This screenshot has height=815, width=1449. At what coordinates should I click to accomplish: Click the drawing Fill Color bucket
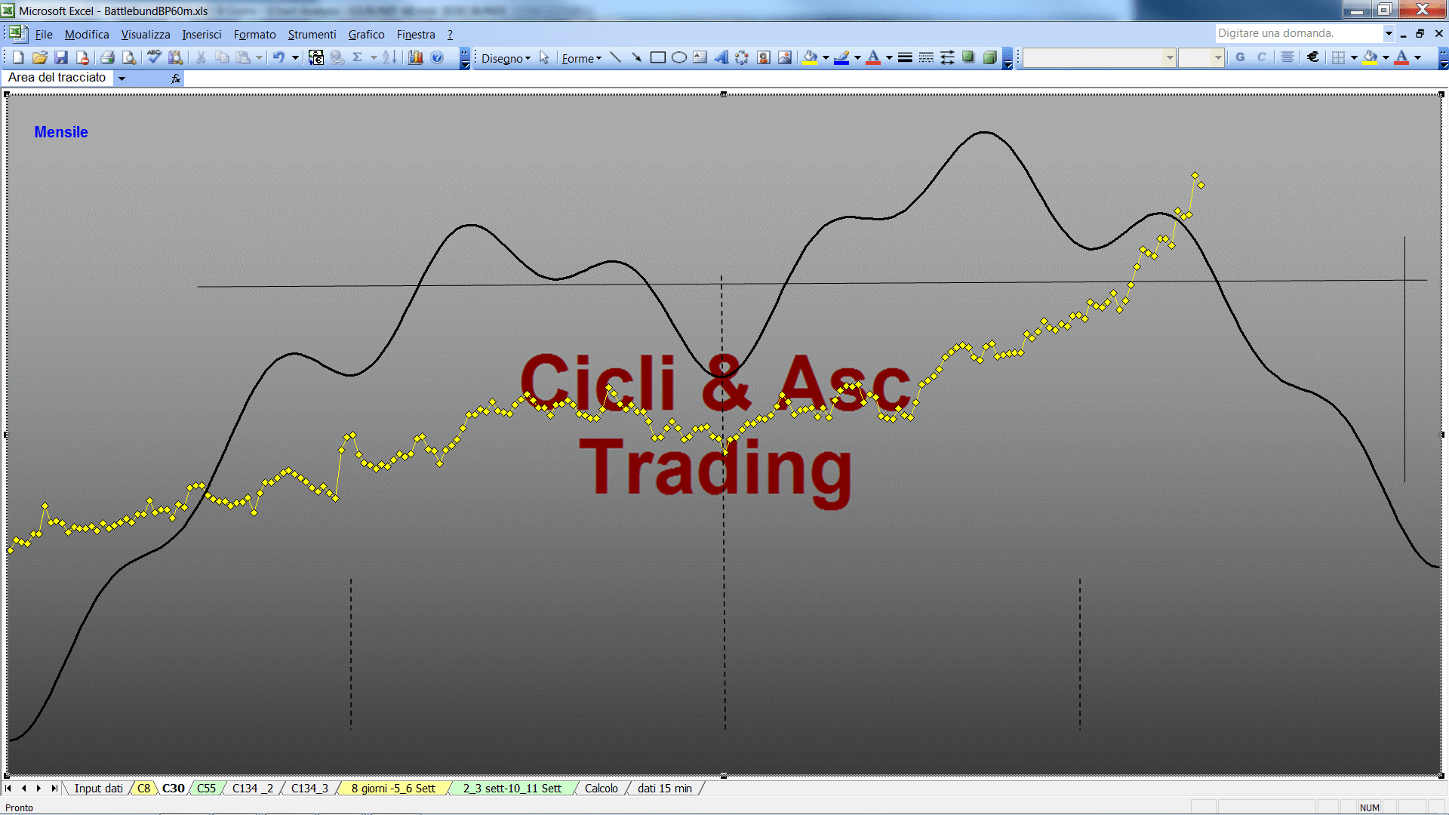tap(811, 57)
